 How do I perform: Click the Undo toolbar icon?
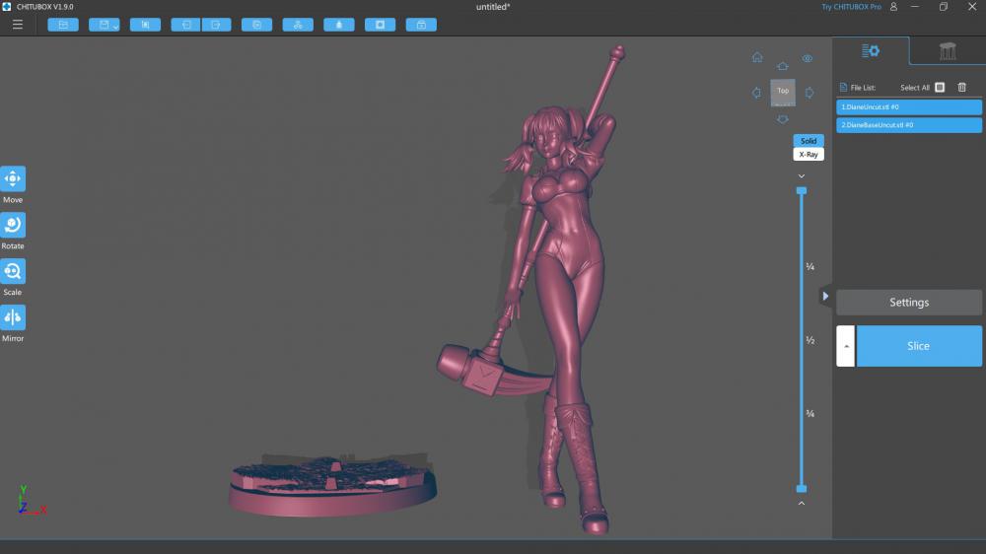(x=186, y=25)
